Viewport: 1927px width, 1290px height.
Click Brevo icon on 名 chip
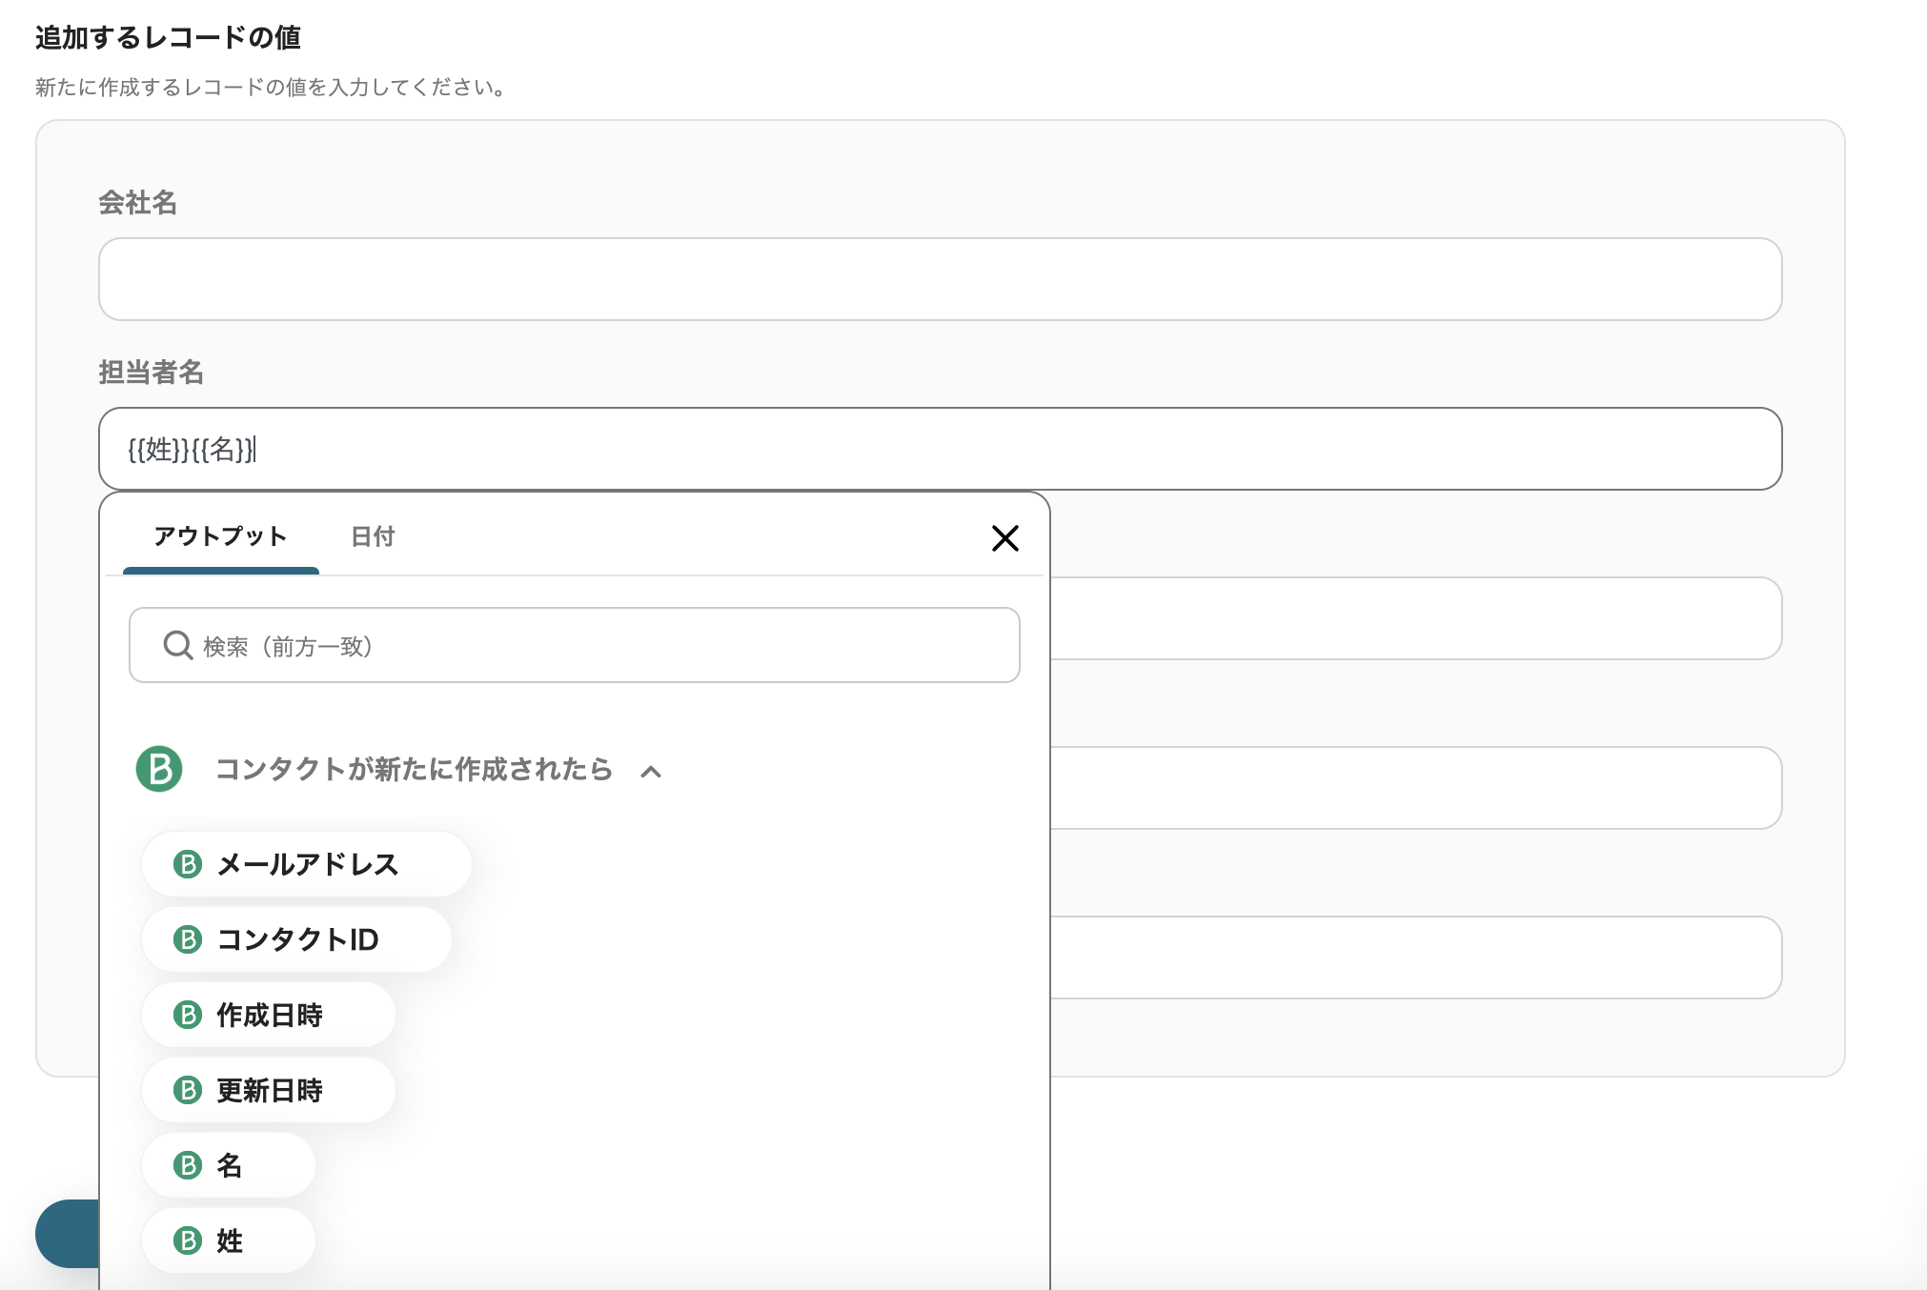[188, 1165]
